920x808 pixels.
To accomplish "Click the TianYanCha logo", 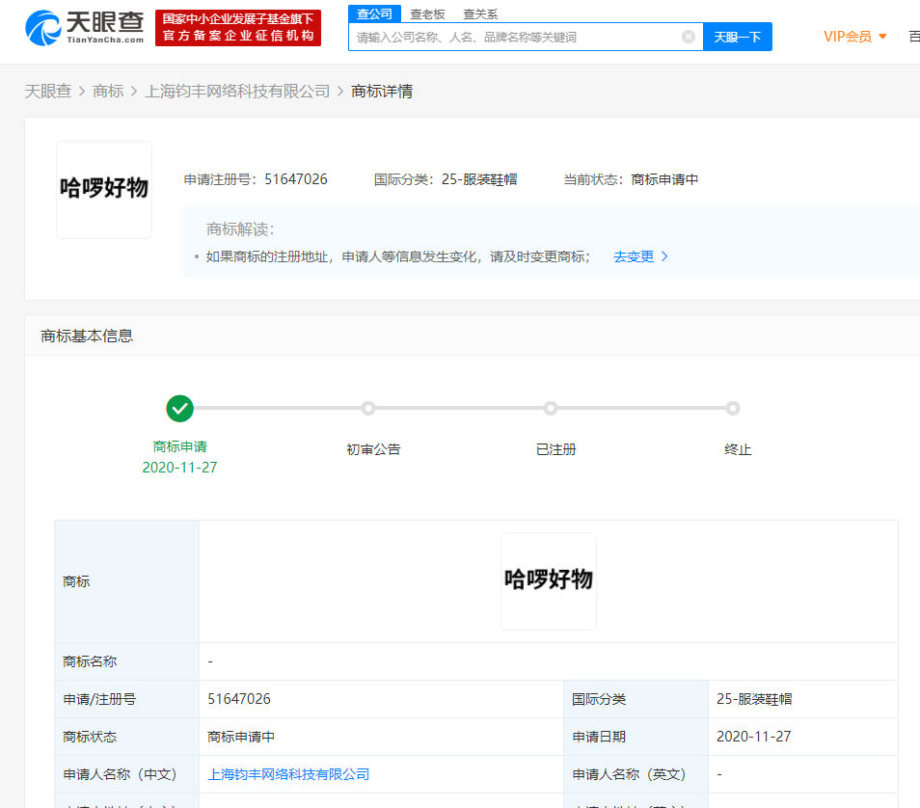I will [x=85, y=27].
